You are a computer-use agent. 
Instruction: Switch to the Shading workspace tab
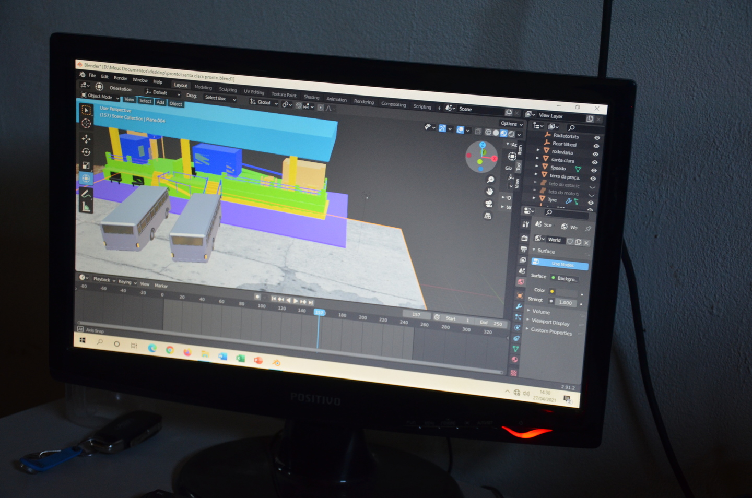click(311, 97)
